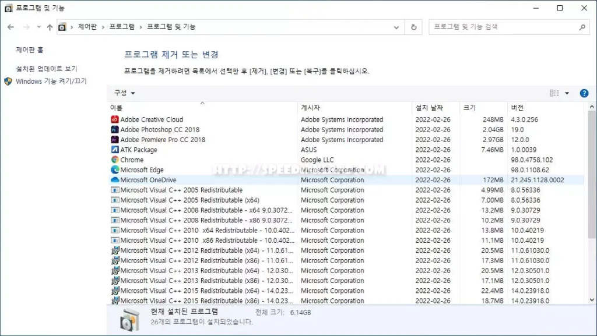
Task: Expand chevron after 프로그램 in breadcrumb
Action: point(141,27)
